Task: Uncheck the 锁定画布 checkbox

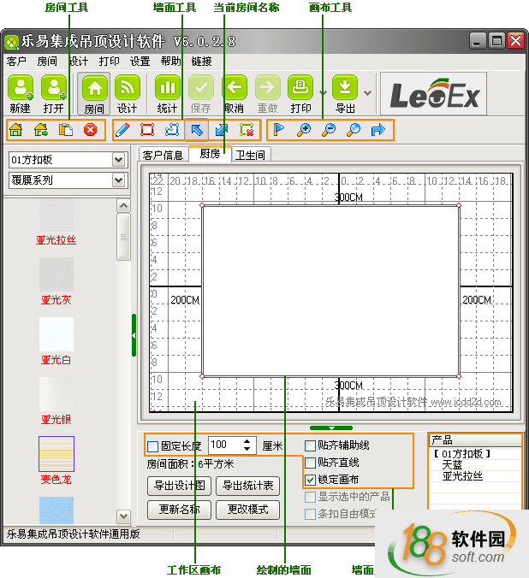Action: click(x=311, y=480)
